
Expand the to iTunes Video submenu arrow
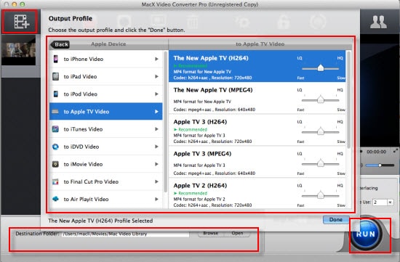156,129
